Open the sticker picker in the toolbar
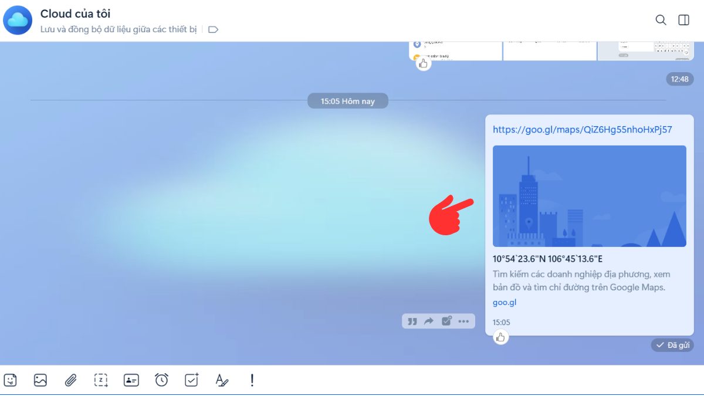This screenshot has width=704, height=396. pyautogui.click(x=10, y=380)
